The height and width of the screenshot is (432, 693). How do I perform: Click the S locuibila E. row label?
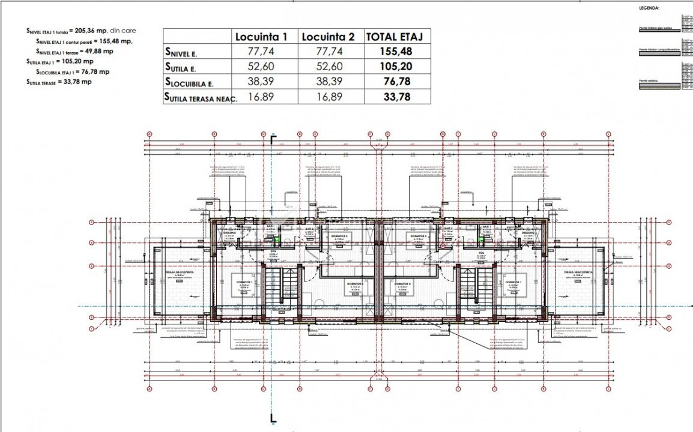pos(189,82)
